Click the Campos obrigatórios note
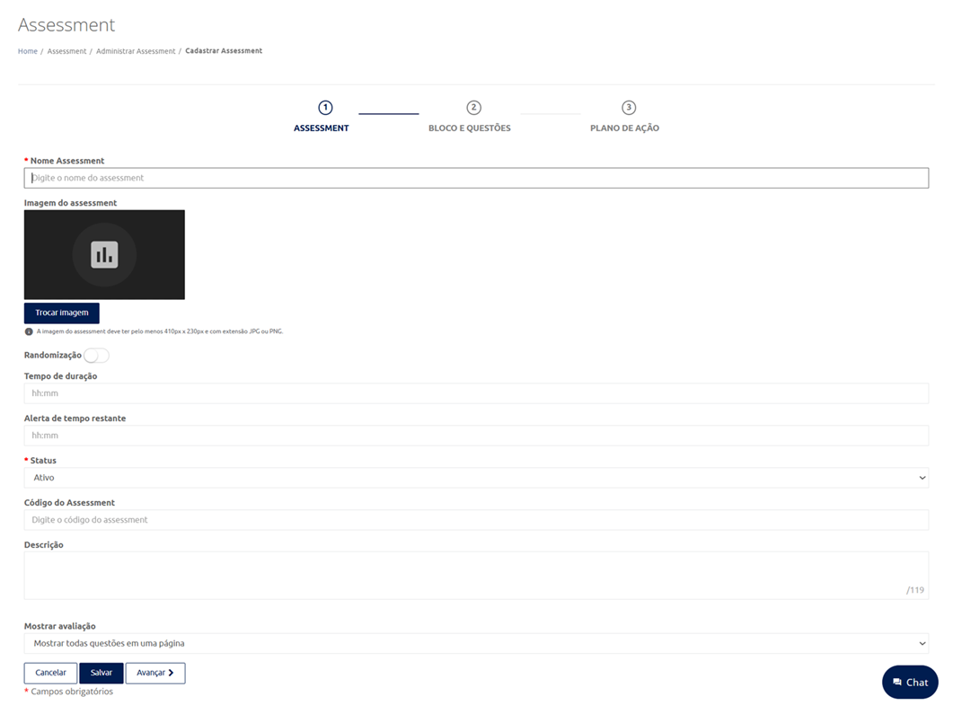 [x=72, y=692]
